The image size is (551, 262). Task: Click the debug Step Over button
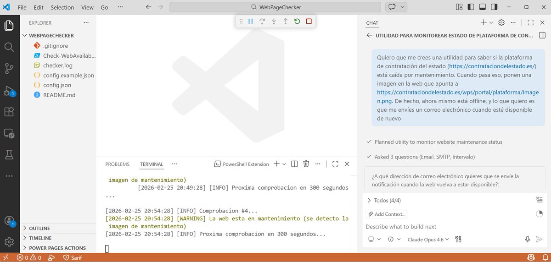(x=262, y=21)
